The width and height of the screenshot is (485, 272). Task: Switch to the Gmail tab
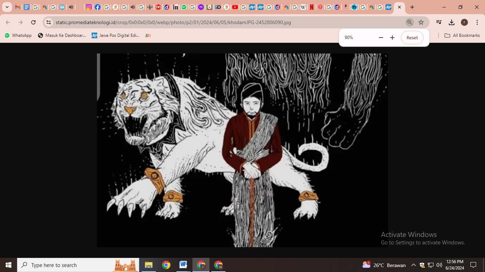coord(18,7)
